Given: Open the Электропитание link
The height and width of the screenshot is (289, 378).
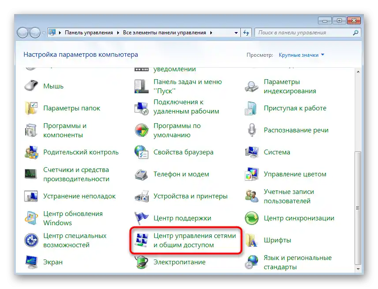Looking at the screenshot, I should (180, 262).
